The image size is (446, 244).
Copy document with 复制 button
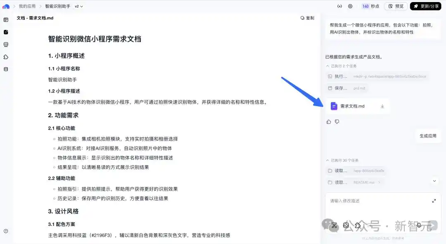click(x=307, y=18)
